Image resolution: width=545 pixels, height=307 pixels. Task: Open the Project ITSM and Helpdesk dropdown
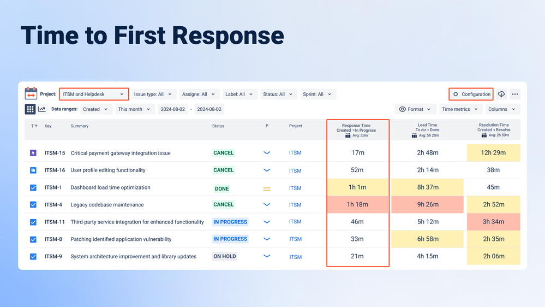pyautogui.click(x=94, y=94)
